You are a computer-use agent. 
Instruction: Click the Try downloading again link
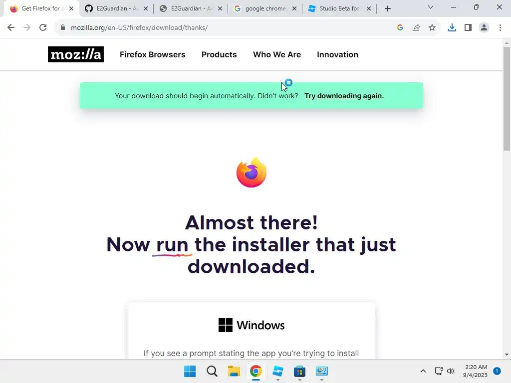[344, 96]
